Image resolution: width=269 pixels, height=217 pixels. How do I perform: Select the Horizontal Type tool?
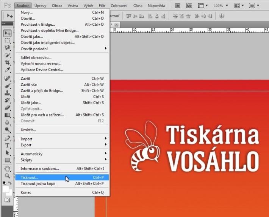pyautogui.click(x=7, y=146)
